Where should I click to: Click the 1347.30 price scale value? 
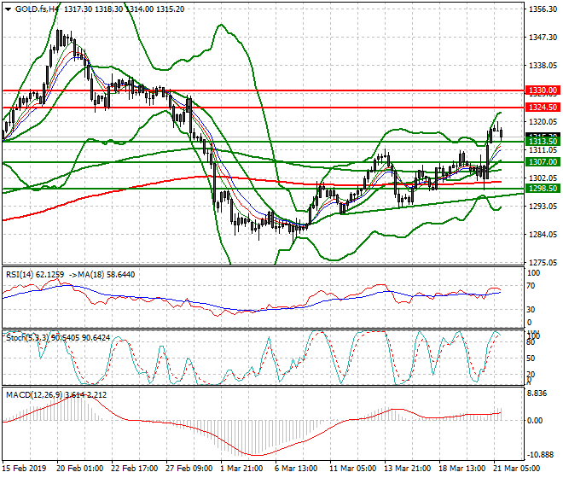(x=543, y=38)
